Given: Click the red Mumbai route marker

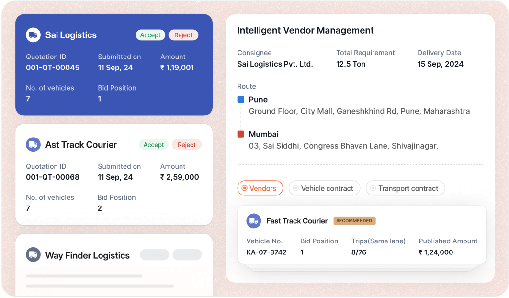Looking at the screenshot, I should 240,134.
